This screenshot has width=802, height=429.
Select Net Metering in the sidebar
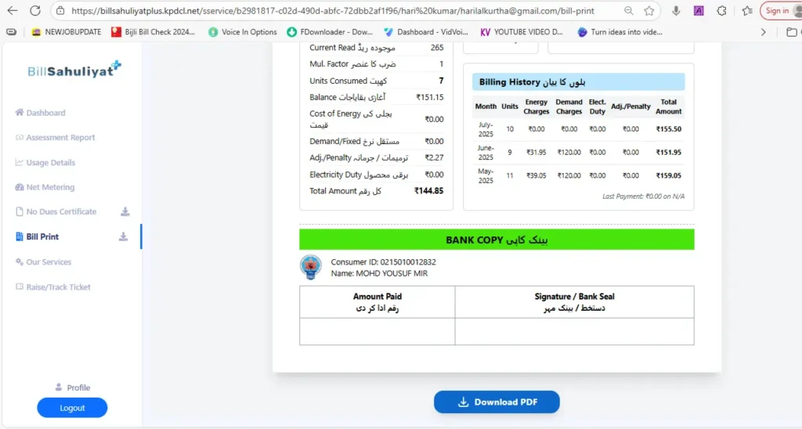pos(50,187)
